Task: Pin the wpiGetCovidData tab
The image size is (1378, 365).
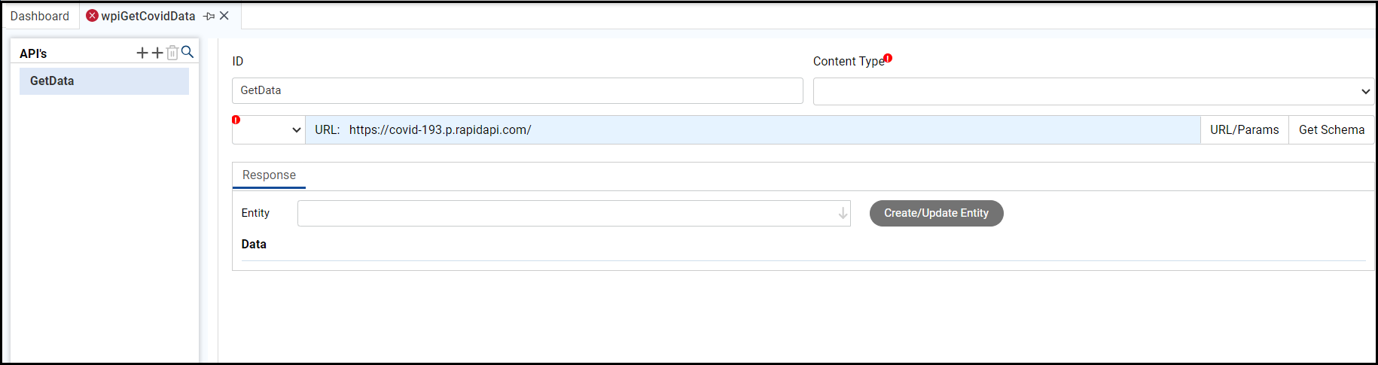Action: click(209, 16)
